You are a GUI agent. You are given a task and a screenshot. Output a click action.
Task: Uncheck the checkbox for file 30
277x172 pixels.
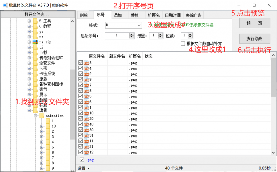[81, 130]
